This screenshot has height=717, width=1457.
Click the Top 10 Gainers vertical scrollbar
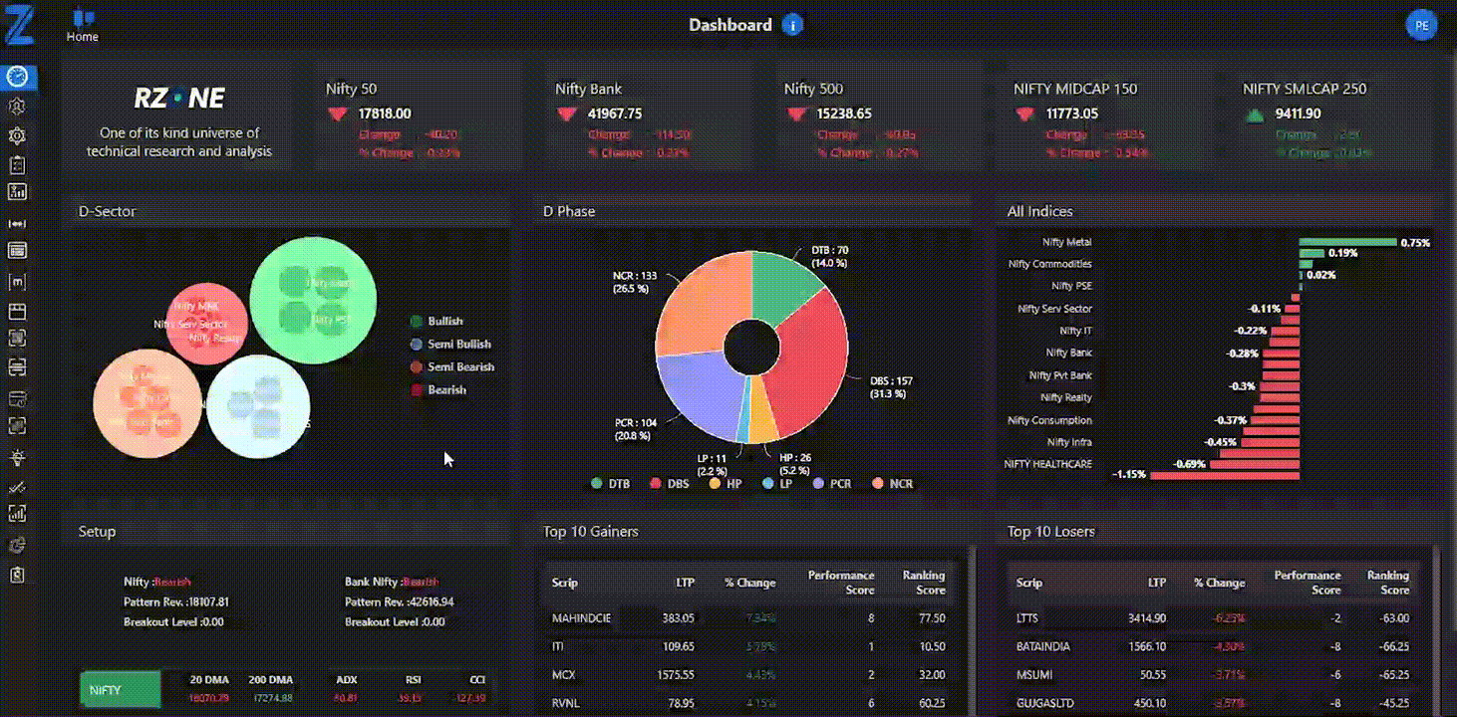click(x=971, y=632)
